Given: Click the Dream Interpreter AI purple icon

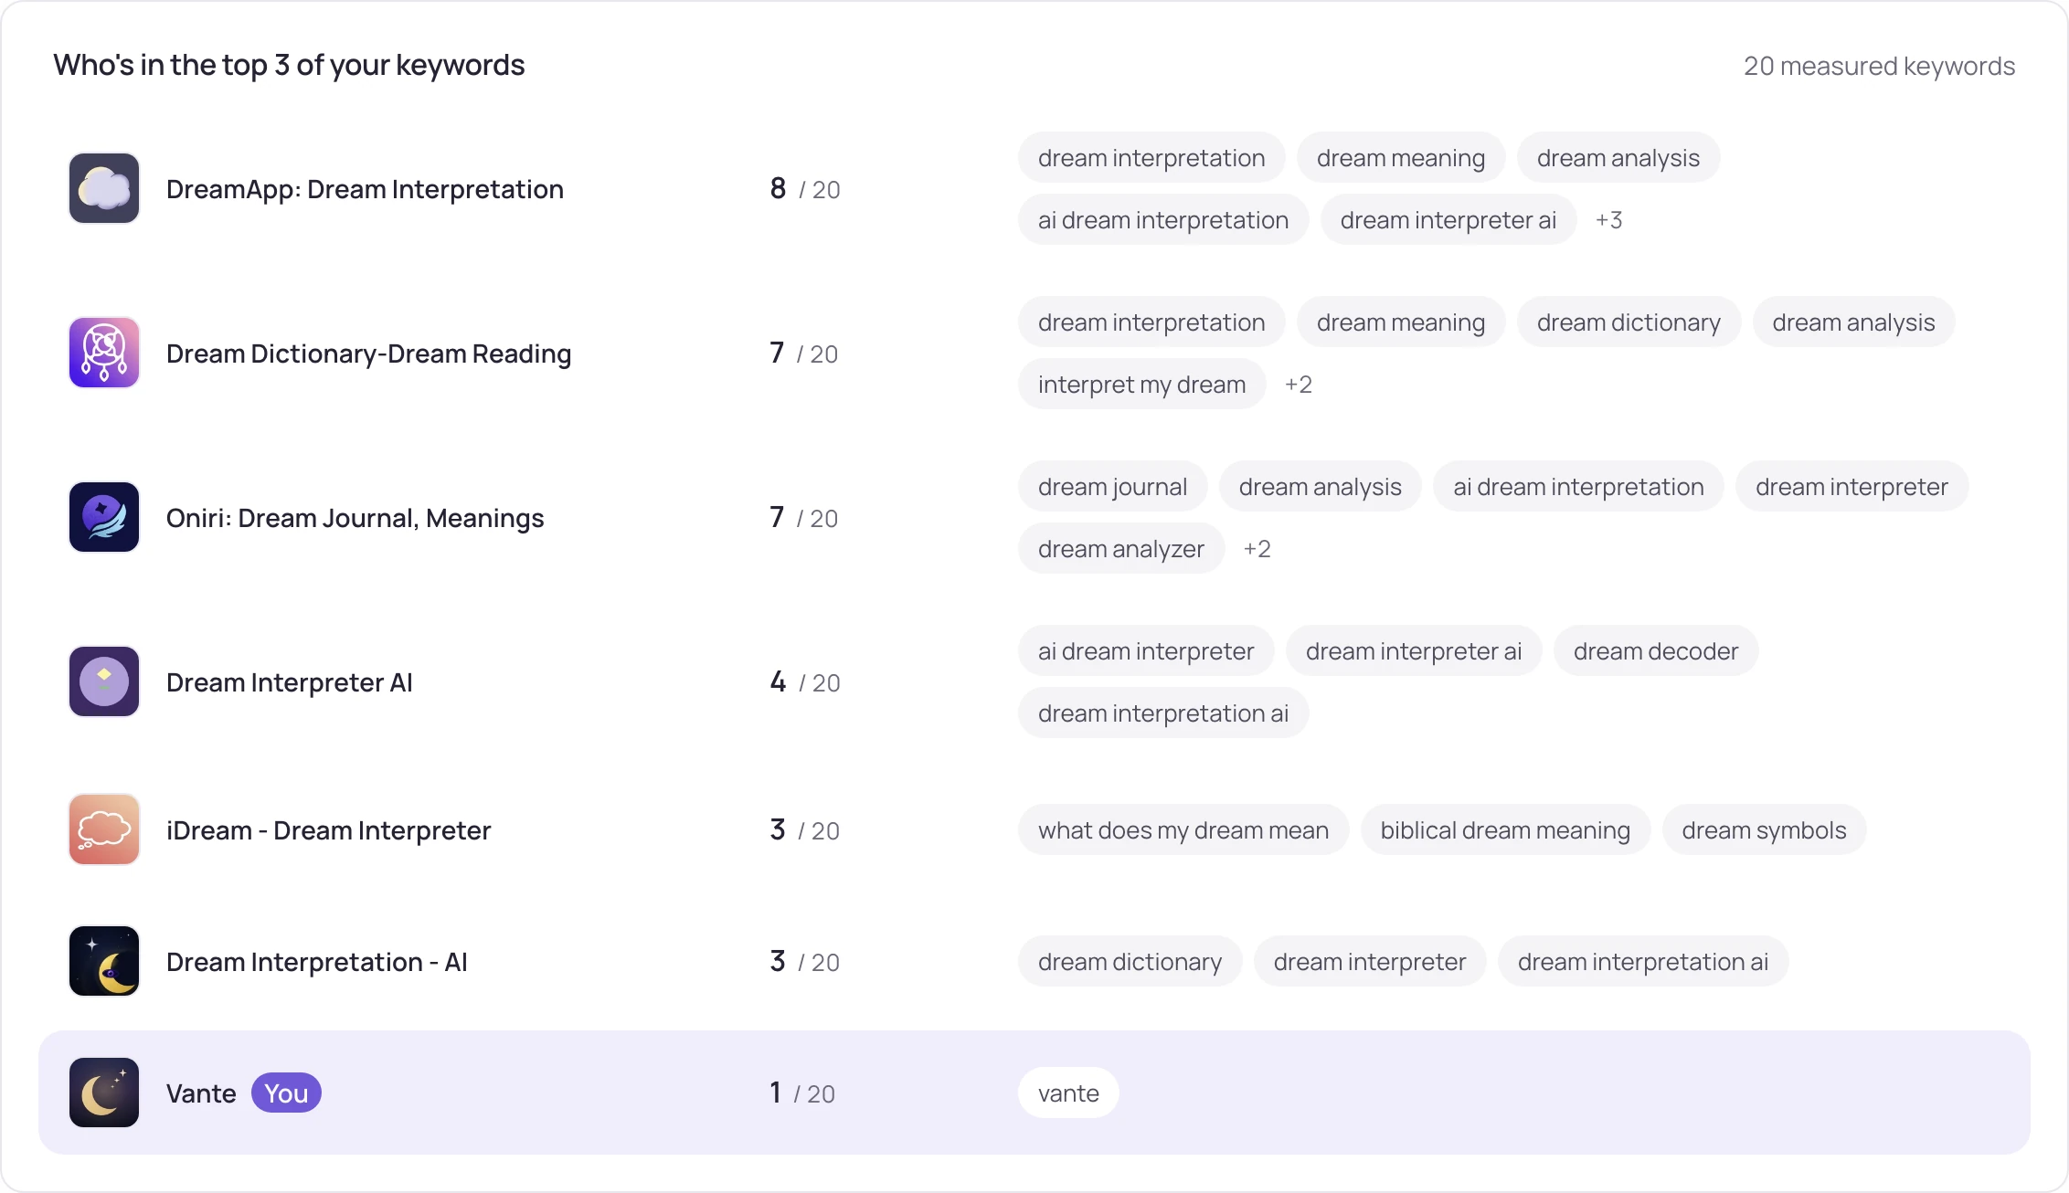Looking at the screenshot, I should coord(104,681).
